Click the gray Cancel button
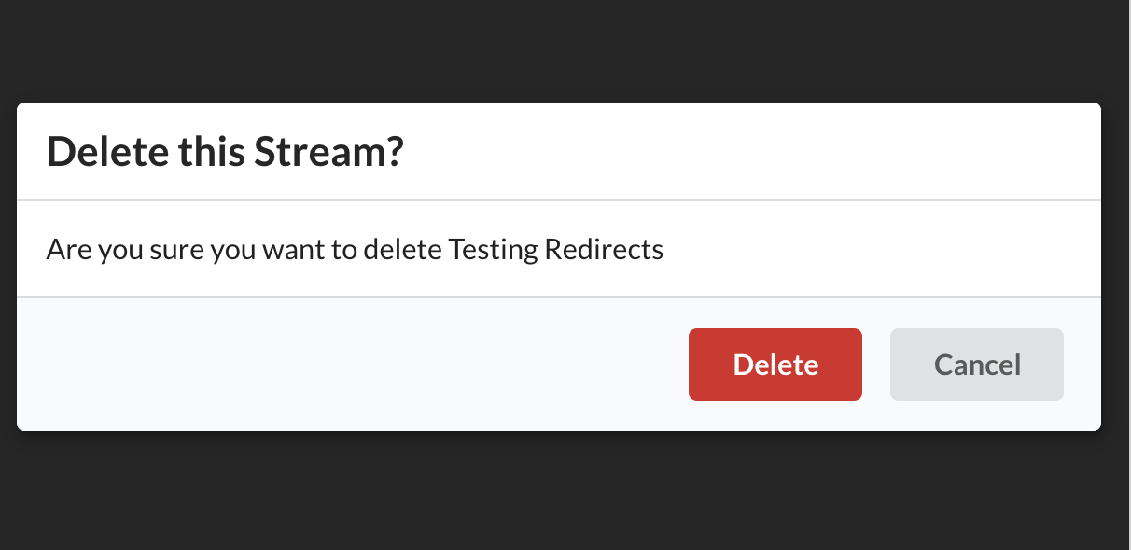This screenshot has height=550, width=1131. coord(976,364)
